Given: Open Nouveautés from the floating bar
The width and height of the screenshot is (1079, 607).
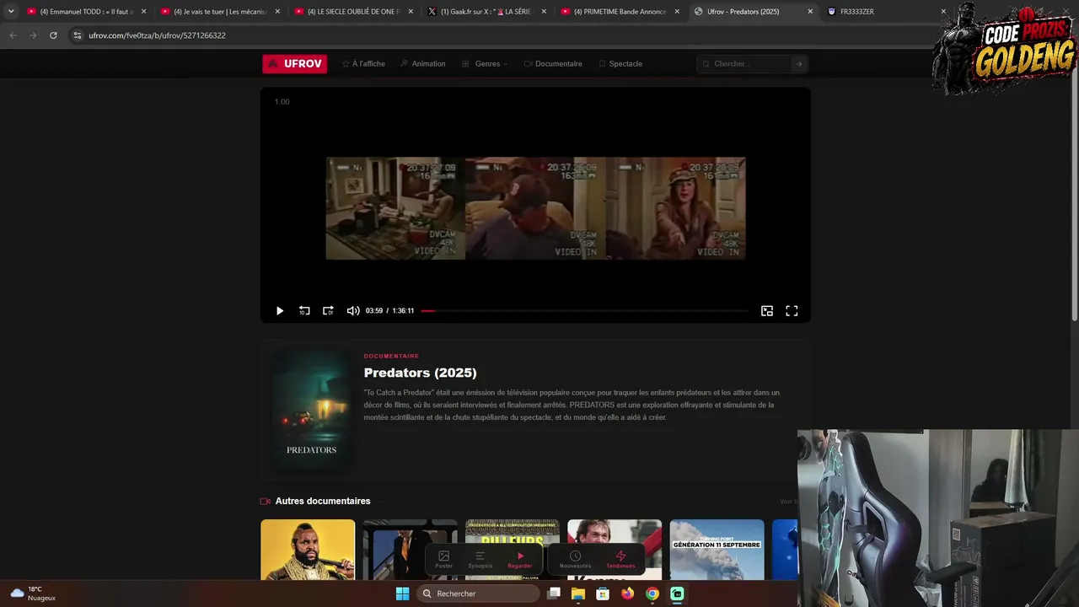Looking at the screenshot, I should [x=575, y=560].
